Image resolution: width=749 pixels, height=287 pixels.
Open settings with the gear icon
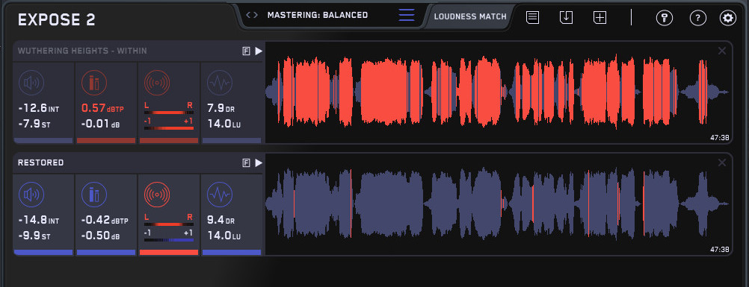click(x=728, y=18)
